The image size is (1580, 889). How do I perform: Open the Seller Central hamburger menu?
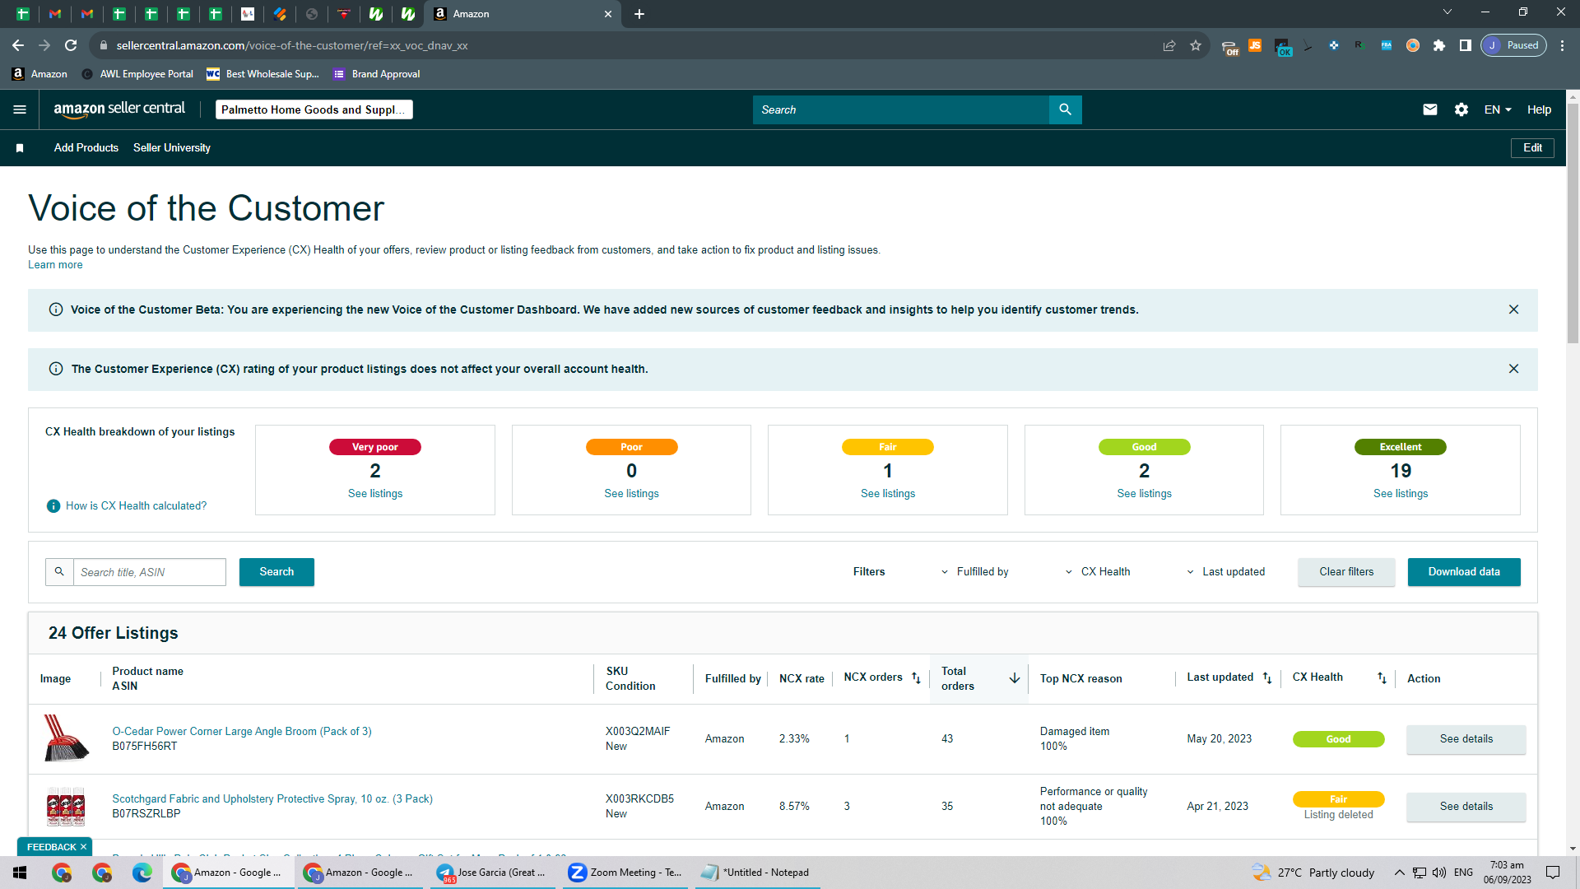point(20,109)
